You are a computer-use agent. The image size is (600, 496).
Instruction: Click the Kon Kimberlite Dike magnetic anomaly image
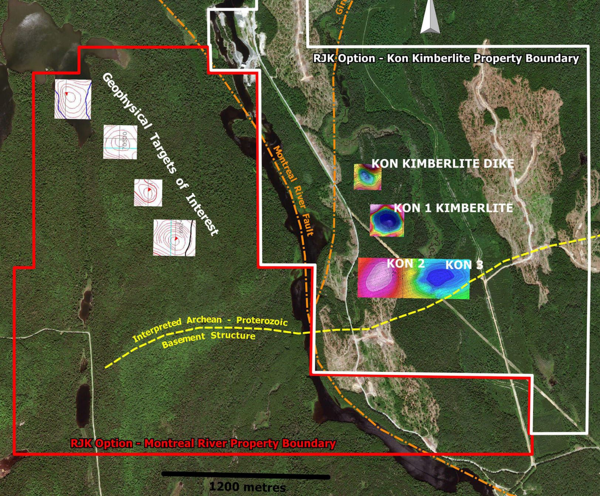pos(367,177)
